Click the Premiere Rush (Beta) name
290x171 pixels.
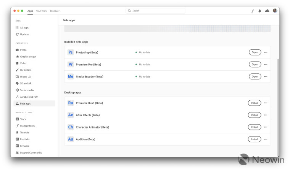coord(89,103)
